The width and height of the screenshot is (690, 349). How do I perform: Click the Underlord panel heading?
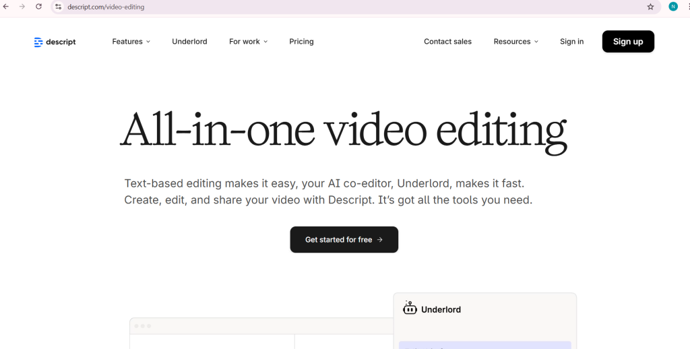(x=441, y=310)
